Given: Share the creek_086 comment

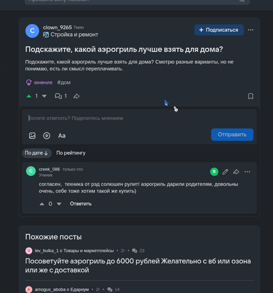Looking at the screenshot, I should [x=236, y=172].
